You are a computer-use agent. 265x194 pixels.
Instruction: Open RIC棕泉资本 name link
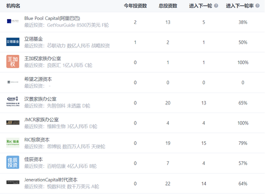[37, 140]
